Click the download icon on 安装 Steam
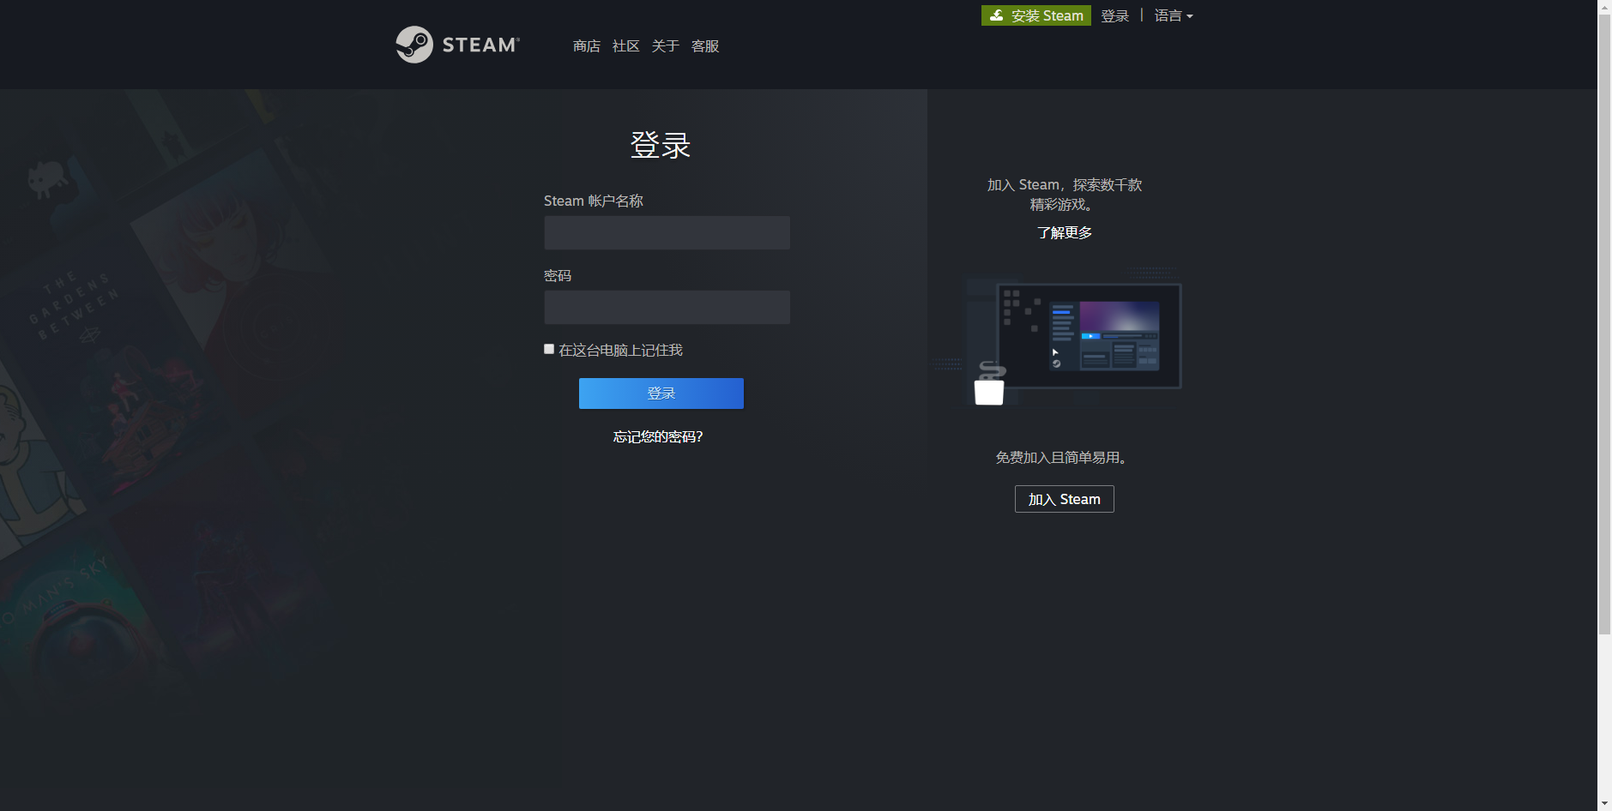The height and width of the screenshot is (811, 1612). 996,15
